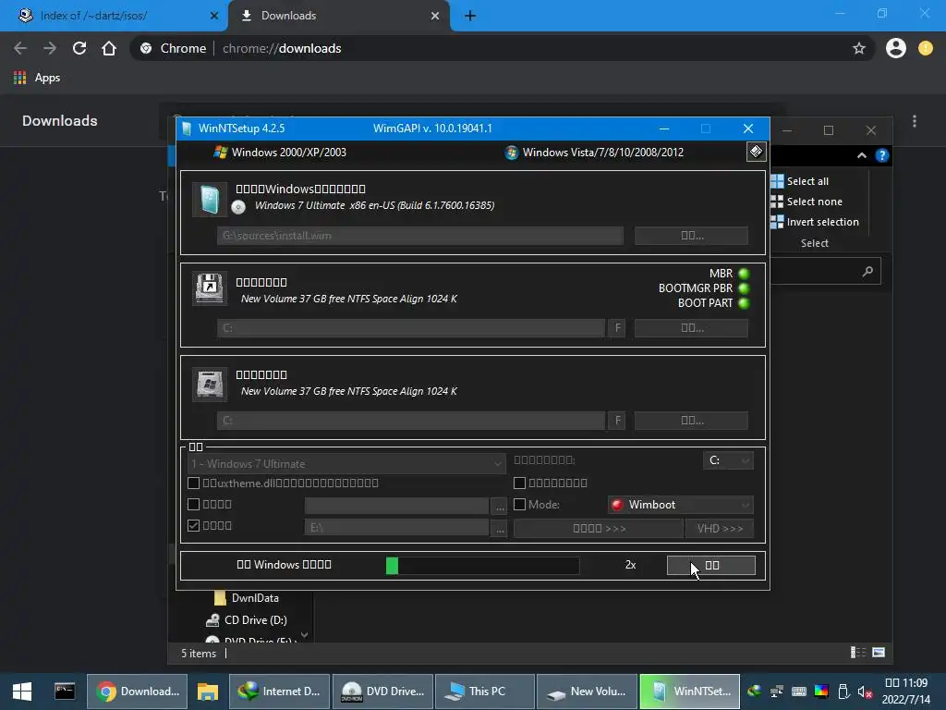
Task: Switch to This PC taskbar window
Action: (x=484, y=692)
